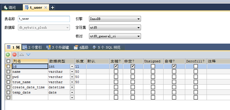The height and width of the screenshot is (110, 230).
Task: Click the green add column icon
Action: 8,55
